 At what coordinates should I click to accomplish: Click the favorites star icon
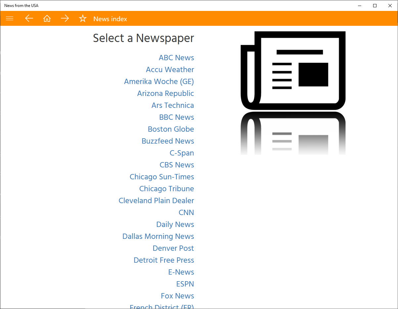point(82,19)
